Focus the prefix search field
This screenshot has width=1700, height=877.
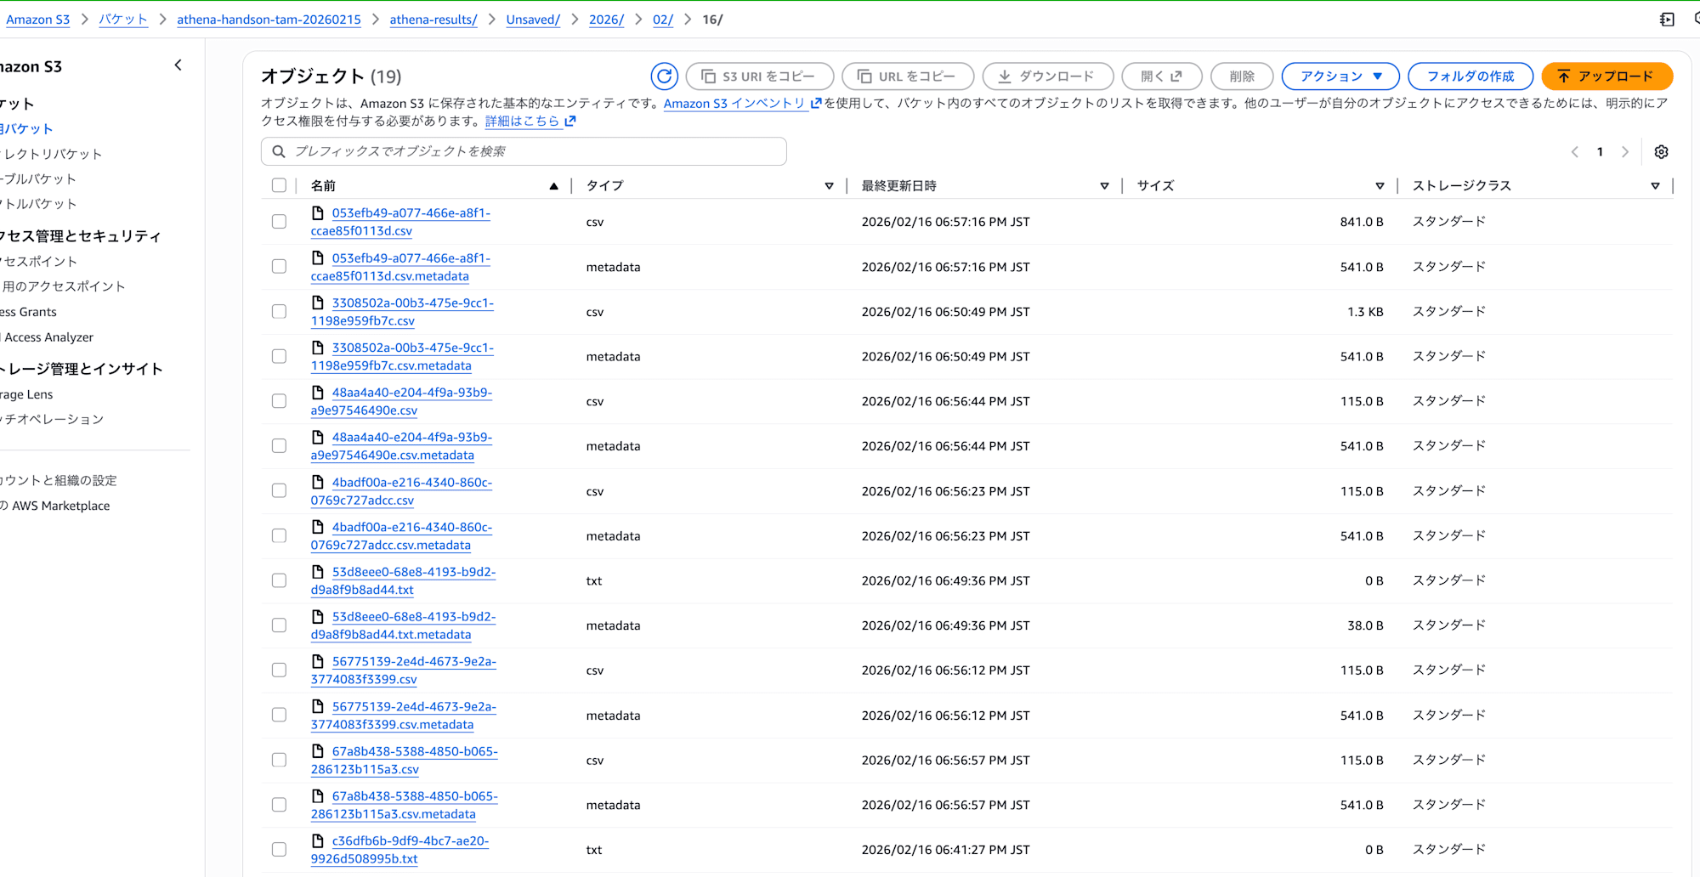(x=535, y=151)
